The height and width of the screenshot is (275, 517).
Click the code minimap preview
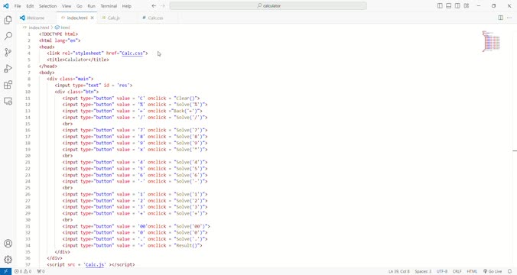tap(492, 41)
